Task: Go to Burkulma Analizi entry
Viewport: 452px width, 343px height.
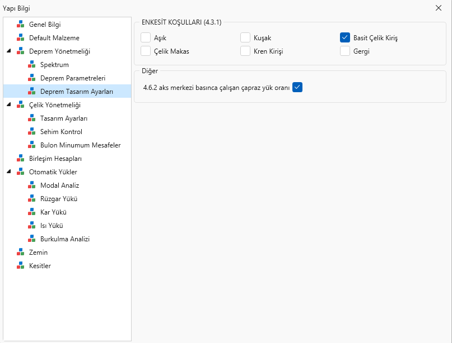Action: click(65, 239)
